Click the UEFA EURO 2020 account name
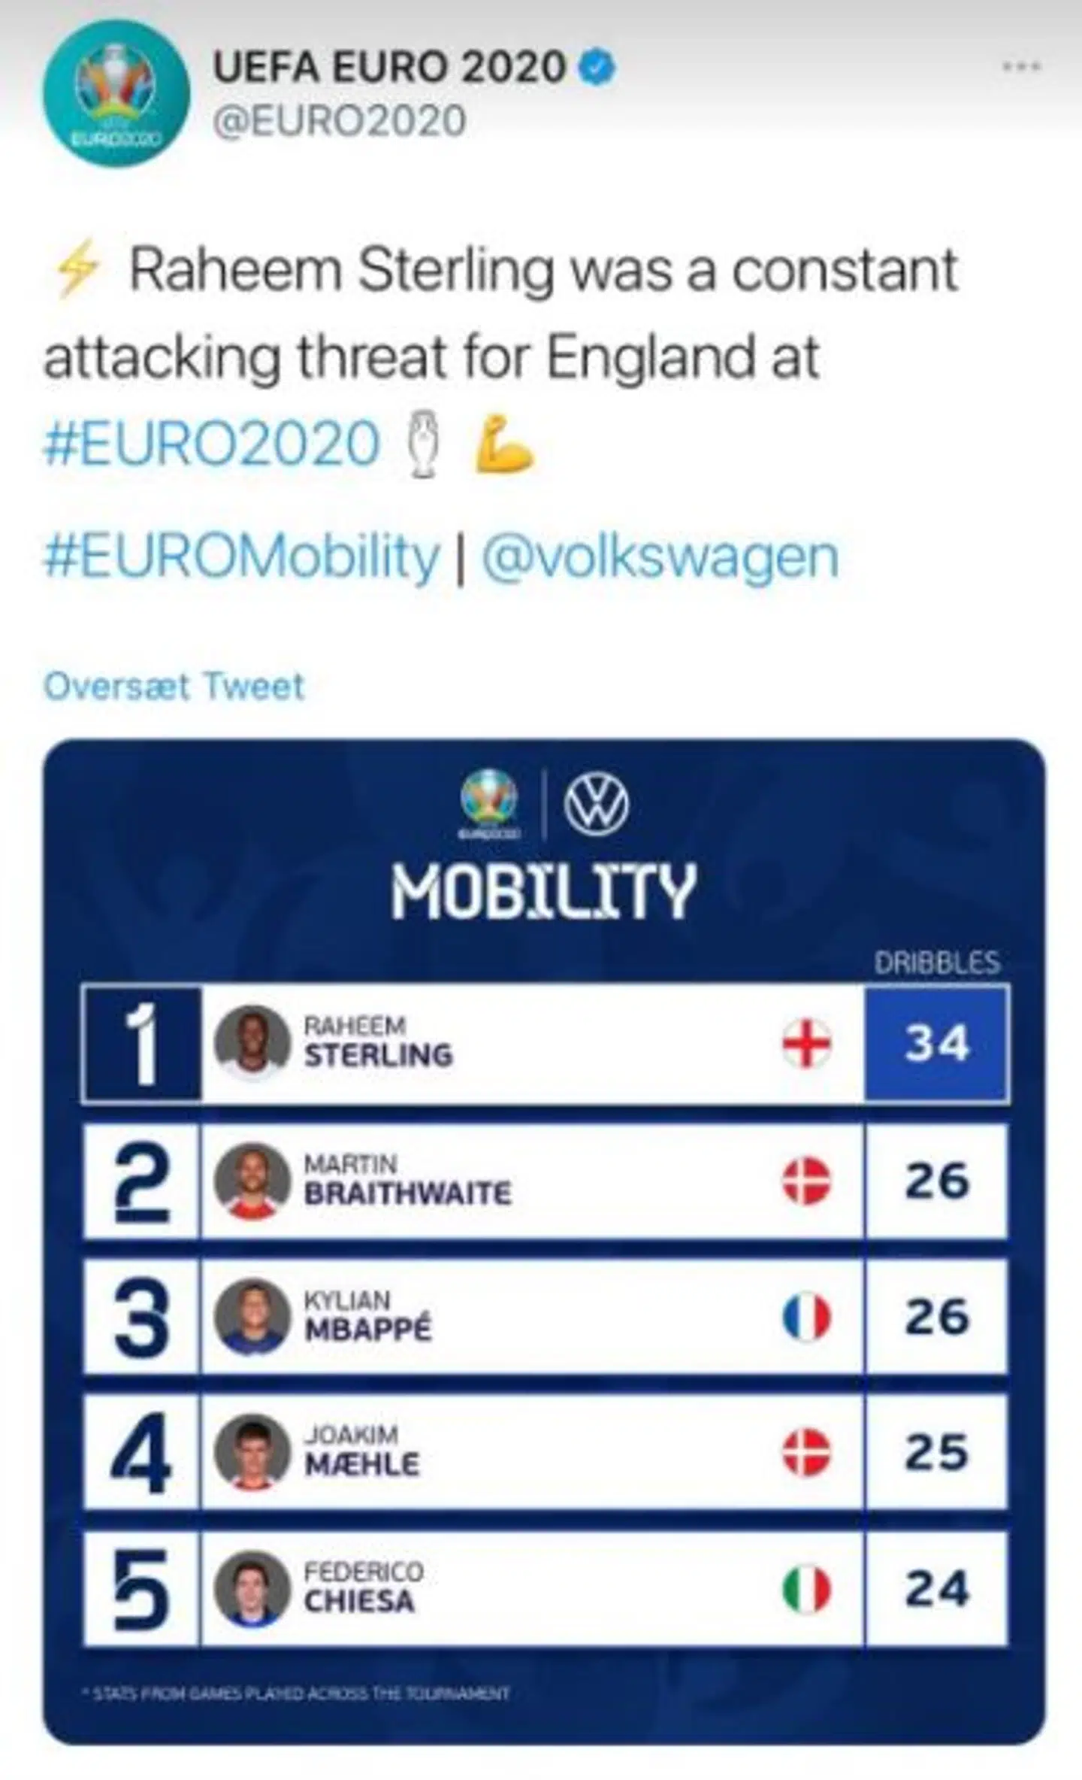Image resolution: width=1082 pixels, height=1780 pixels. click(388, 67)
